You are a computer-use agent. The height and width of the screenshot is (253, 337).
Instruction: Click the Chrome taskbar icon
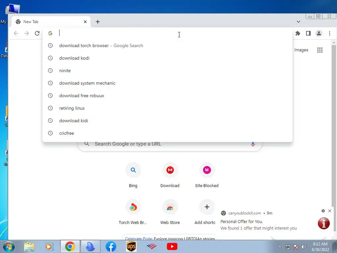(x=70, y=246)
